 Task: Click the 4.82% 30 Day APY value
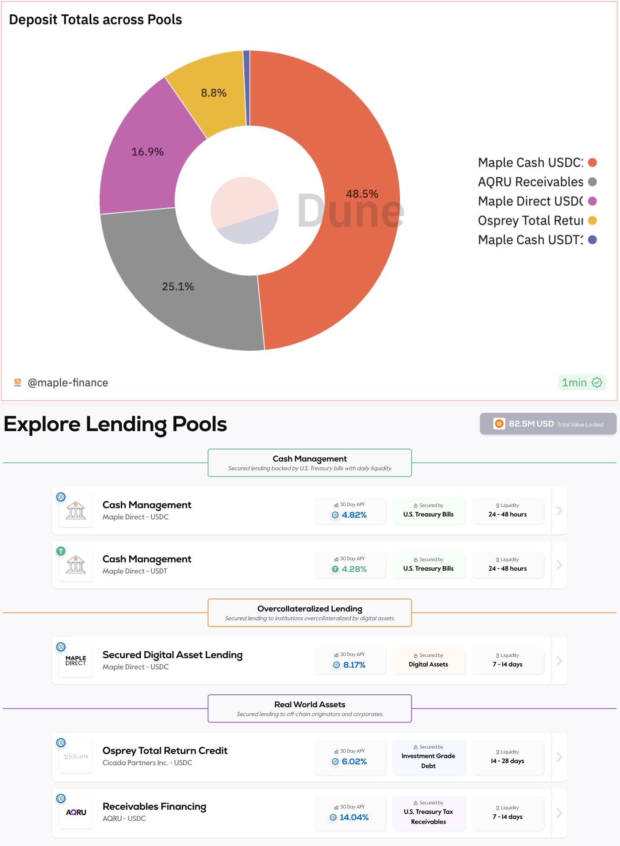(x=354, y=515)
